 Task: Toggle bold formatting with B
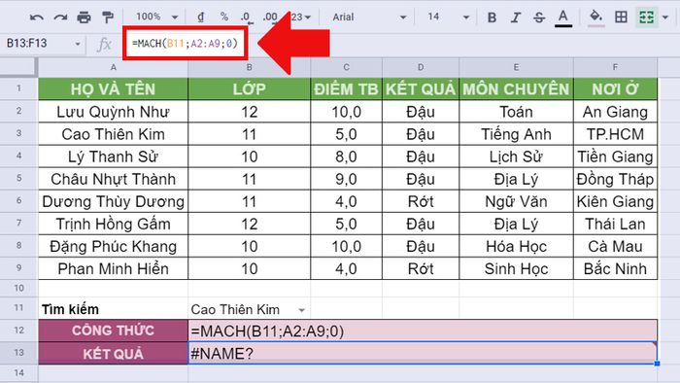492,17
